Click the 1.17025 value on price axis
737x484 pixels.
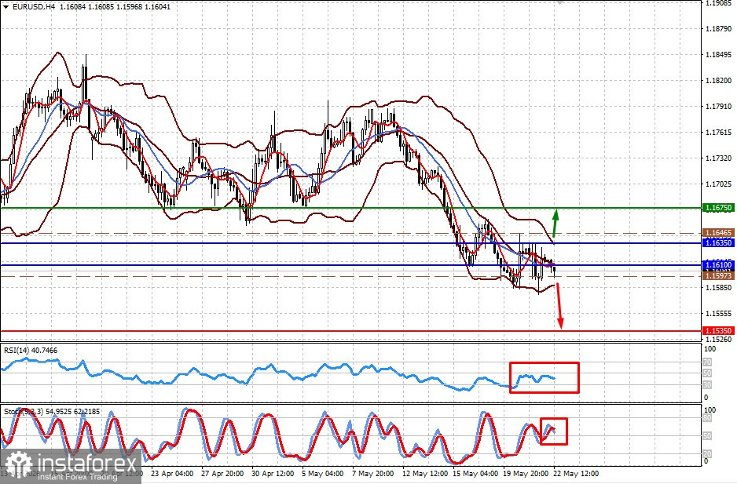coord(719,184)
